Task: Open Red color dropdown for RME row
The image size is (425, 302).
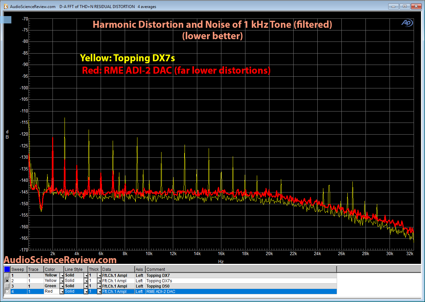Action: [62, 292]
